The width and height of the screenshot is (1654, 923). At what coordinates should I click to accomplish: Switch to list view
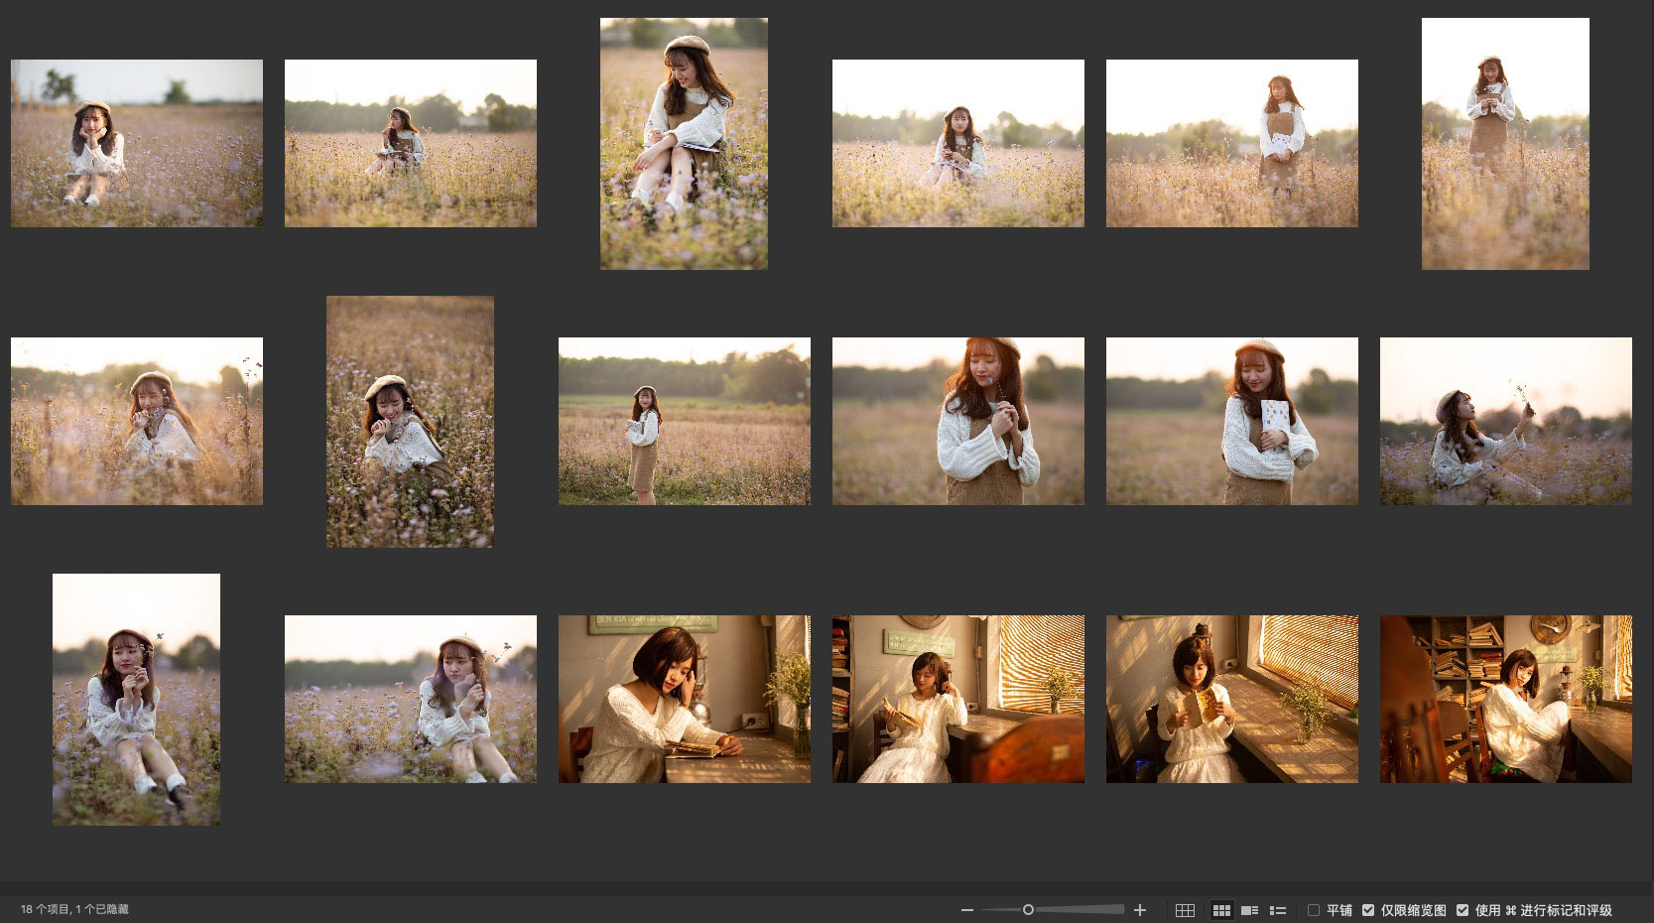click(x=1278, y=910)
